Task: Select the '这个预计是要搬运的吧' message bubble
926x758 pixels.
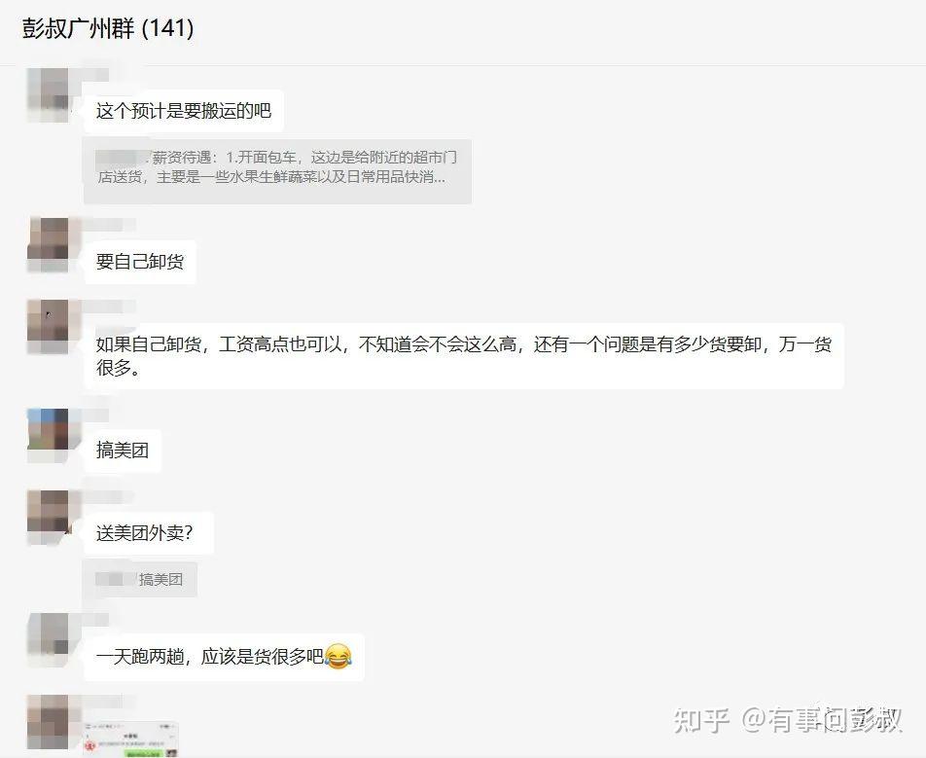Action: point(184,111)
